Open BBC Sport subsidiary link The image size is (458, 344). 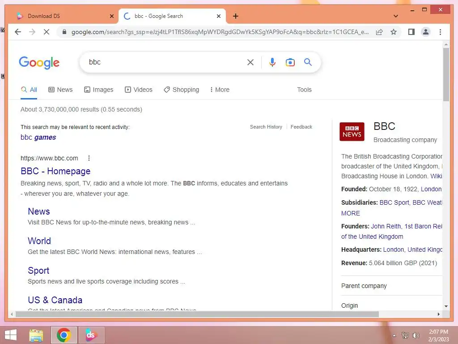[x=394, y=202]
